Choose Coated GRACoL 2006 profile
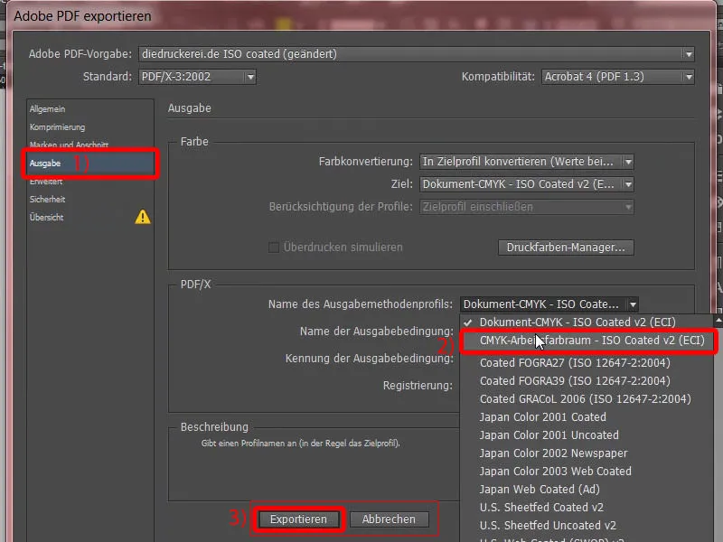Screen dimensions: 723x542 (x=585, y=398)
